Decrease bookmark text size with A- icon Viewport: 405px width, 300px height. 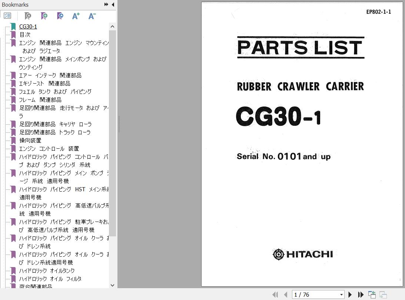[92, 16]
